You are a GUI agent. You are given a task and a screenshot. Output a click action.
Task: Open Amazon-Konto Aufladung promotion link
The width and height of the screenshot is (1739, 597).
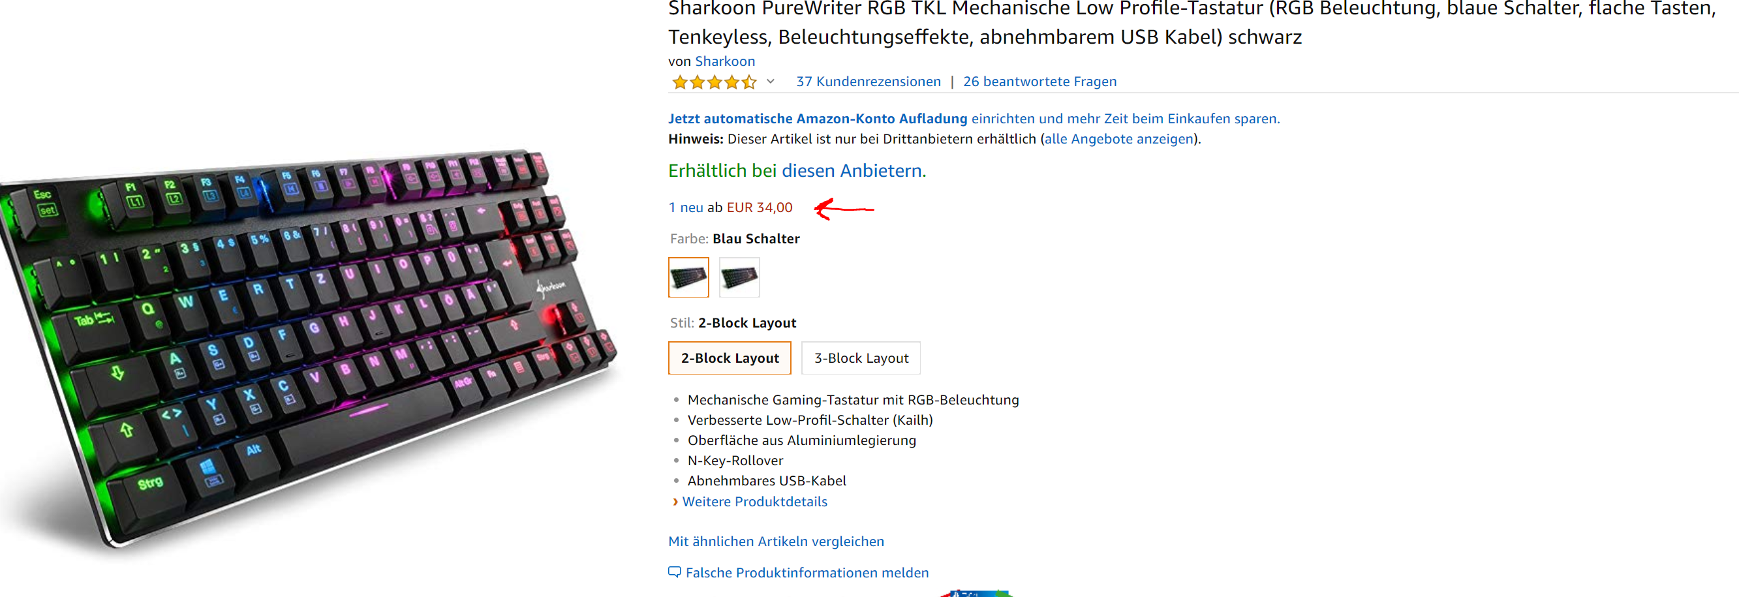818,119
